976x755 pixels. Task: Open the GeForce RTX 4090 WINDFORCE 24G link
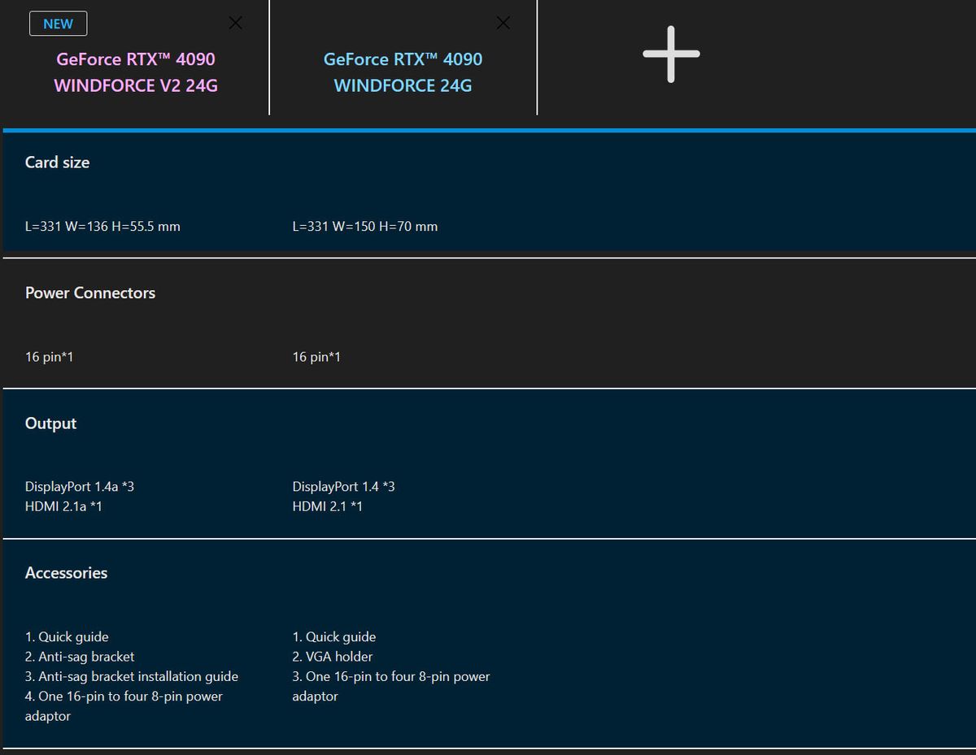click(x=403, y=72)
